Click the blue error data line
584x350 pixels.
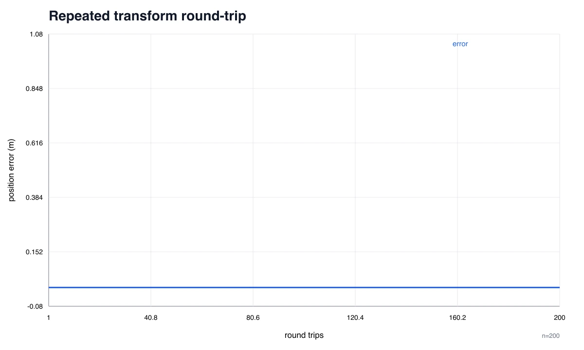click(304, 287)
